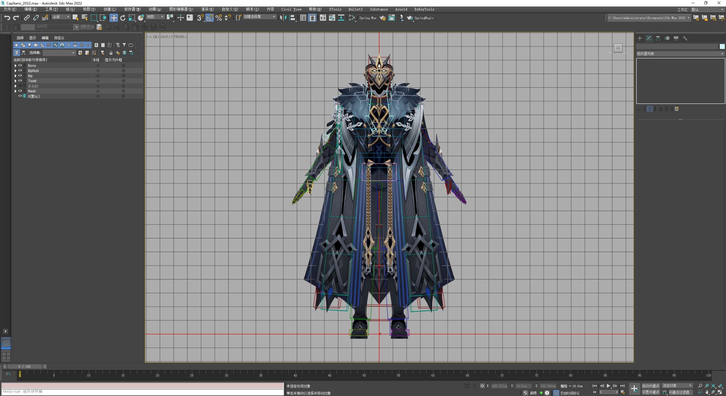Toggle Angle Snap on main toolbar

pyautogui.click(x=210, y=18)
